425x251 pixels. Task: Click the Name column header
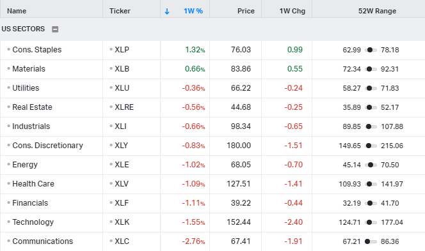[x=17, y=11]
